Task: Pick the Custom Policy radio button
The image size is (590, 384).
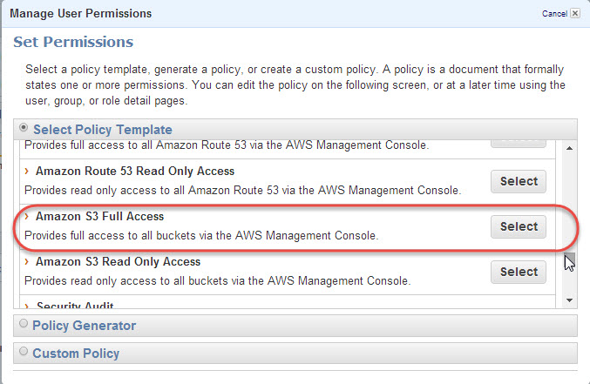Action: coord(24,353)
